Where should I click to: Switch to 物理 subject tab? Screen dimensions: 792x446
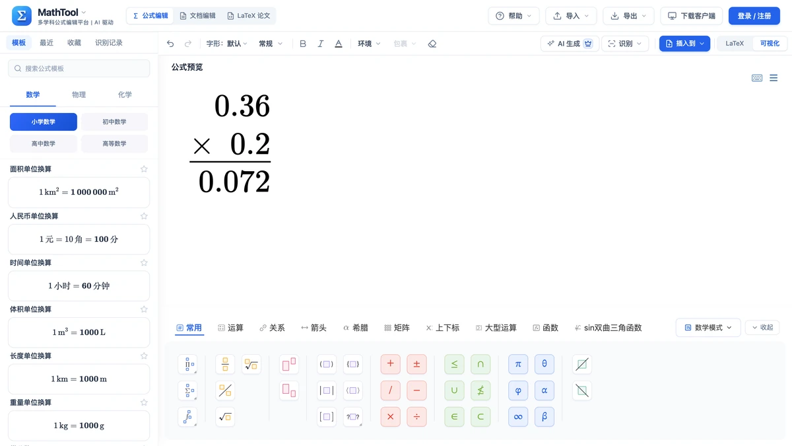click(x=79, y=94)
